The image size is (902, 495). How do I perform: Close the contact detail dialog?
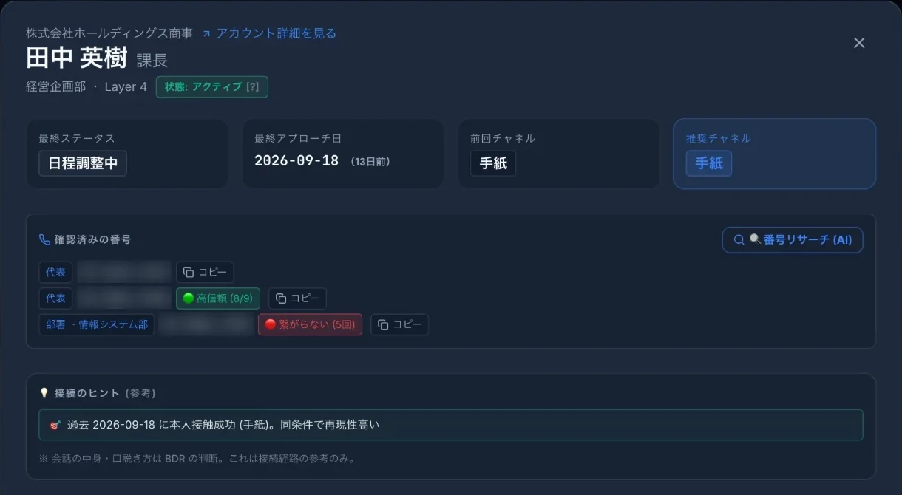[x=859, y=43]
